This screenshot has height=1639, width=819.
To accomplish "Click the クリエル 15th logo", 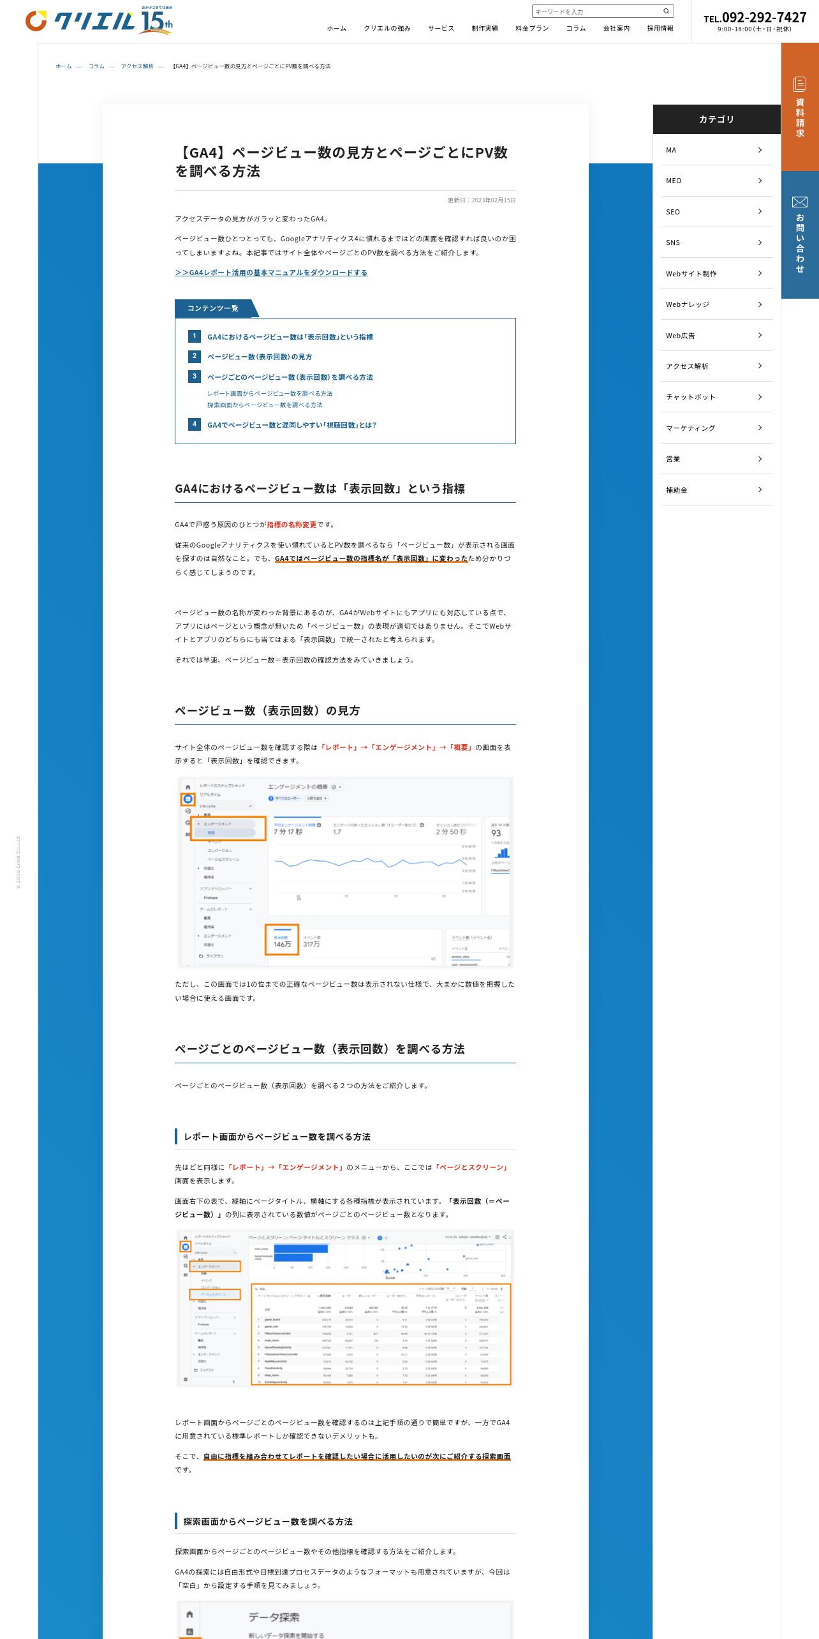I will pyautogui.click(x=99, y=20).
